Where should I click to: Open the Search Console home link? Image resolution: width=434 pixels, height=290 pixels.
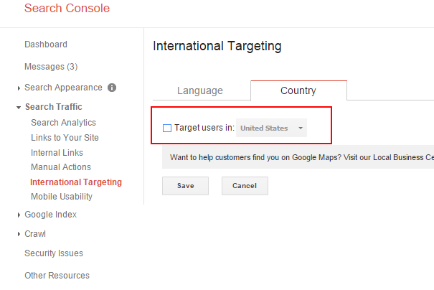coord(67,8)
